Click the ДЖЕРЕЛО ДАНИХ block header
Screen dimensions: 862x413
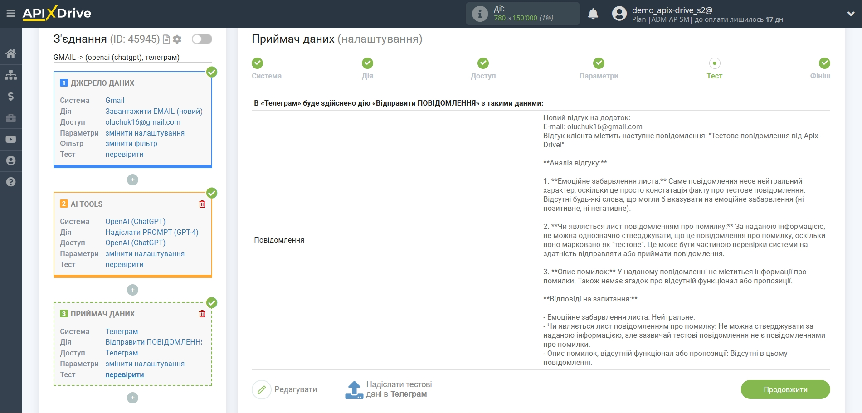point(102,83)
